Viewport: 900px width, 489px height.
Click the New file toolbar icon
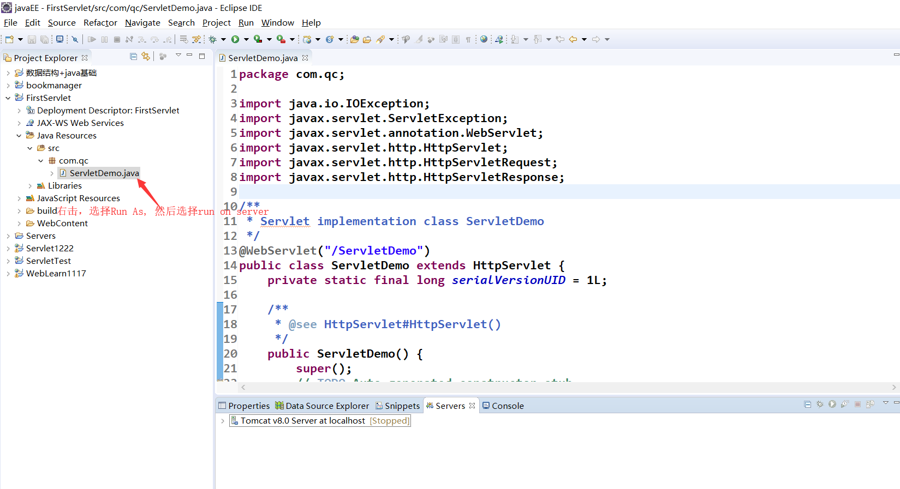(9, 39)
